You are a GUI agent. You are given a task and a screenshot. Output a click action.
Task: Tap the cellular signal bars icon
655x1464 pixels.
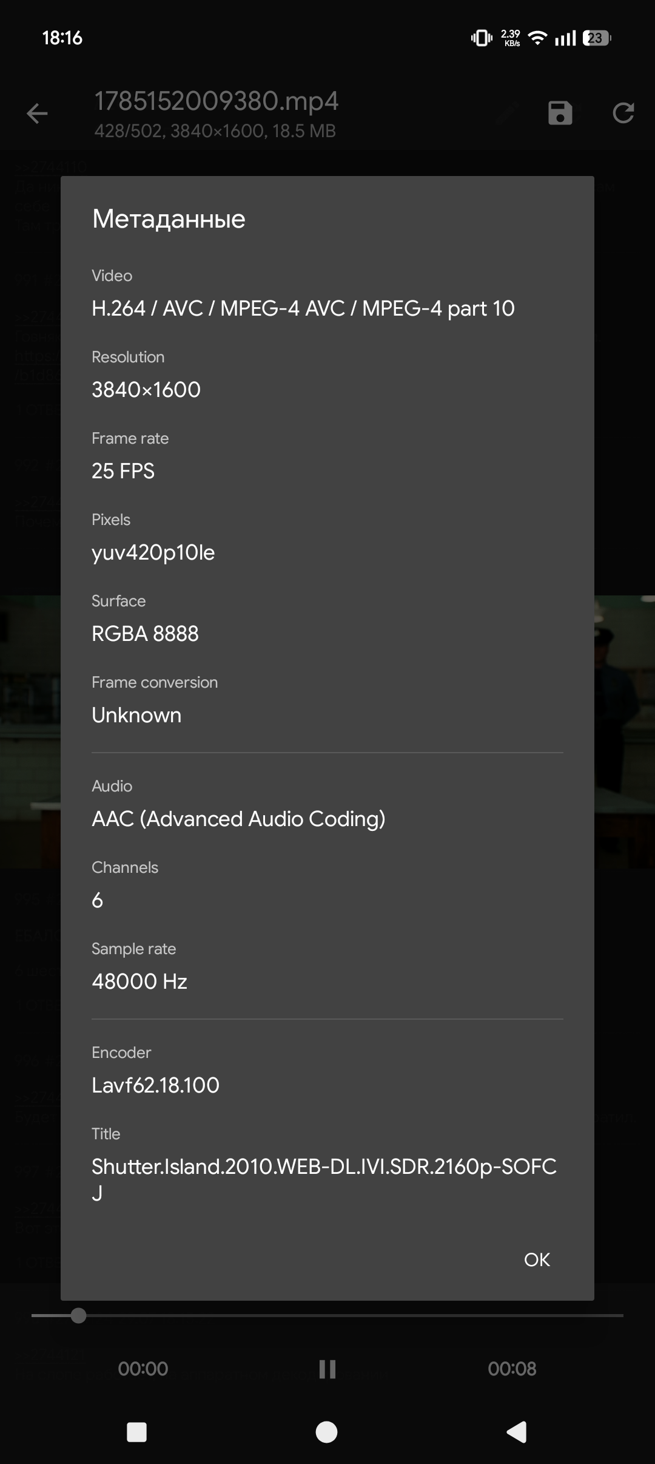pos(565,38)
